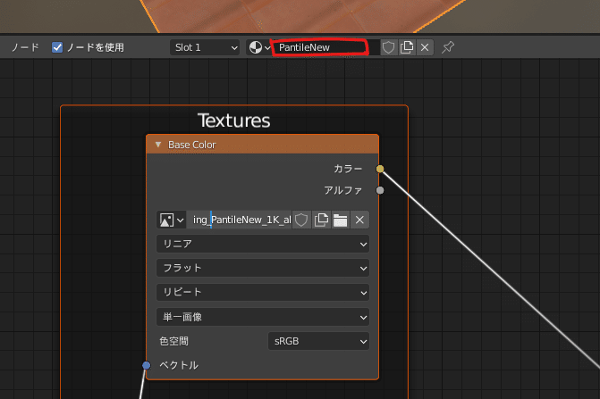Screen dimensions: 600x399
Task: Open the sRGB color space dropdown
Action: [x=318, y=341]
